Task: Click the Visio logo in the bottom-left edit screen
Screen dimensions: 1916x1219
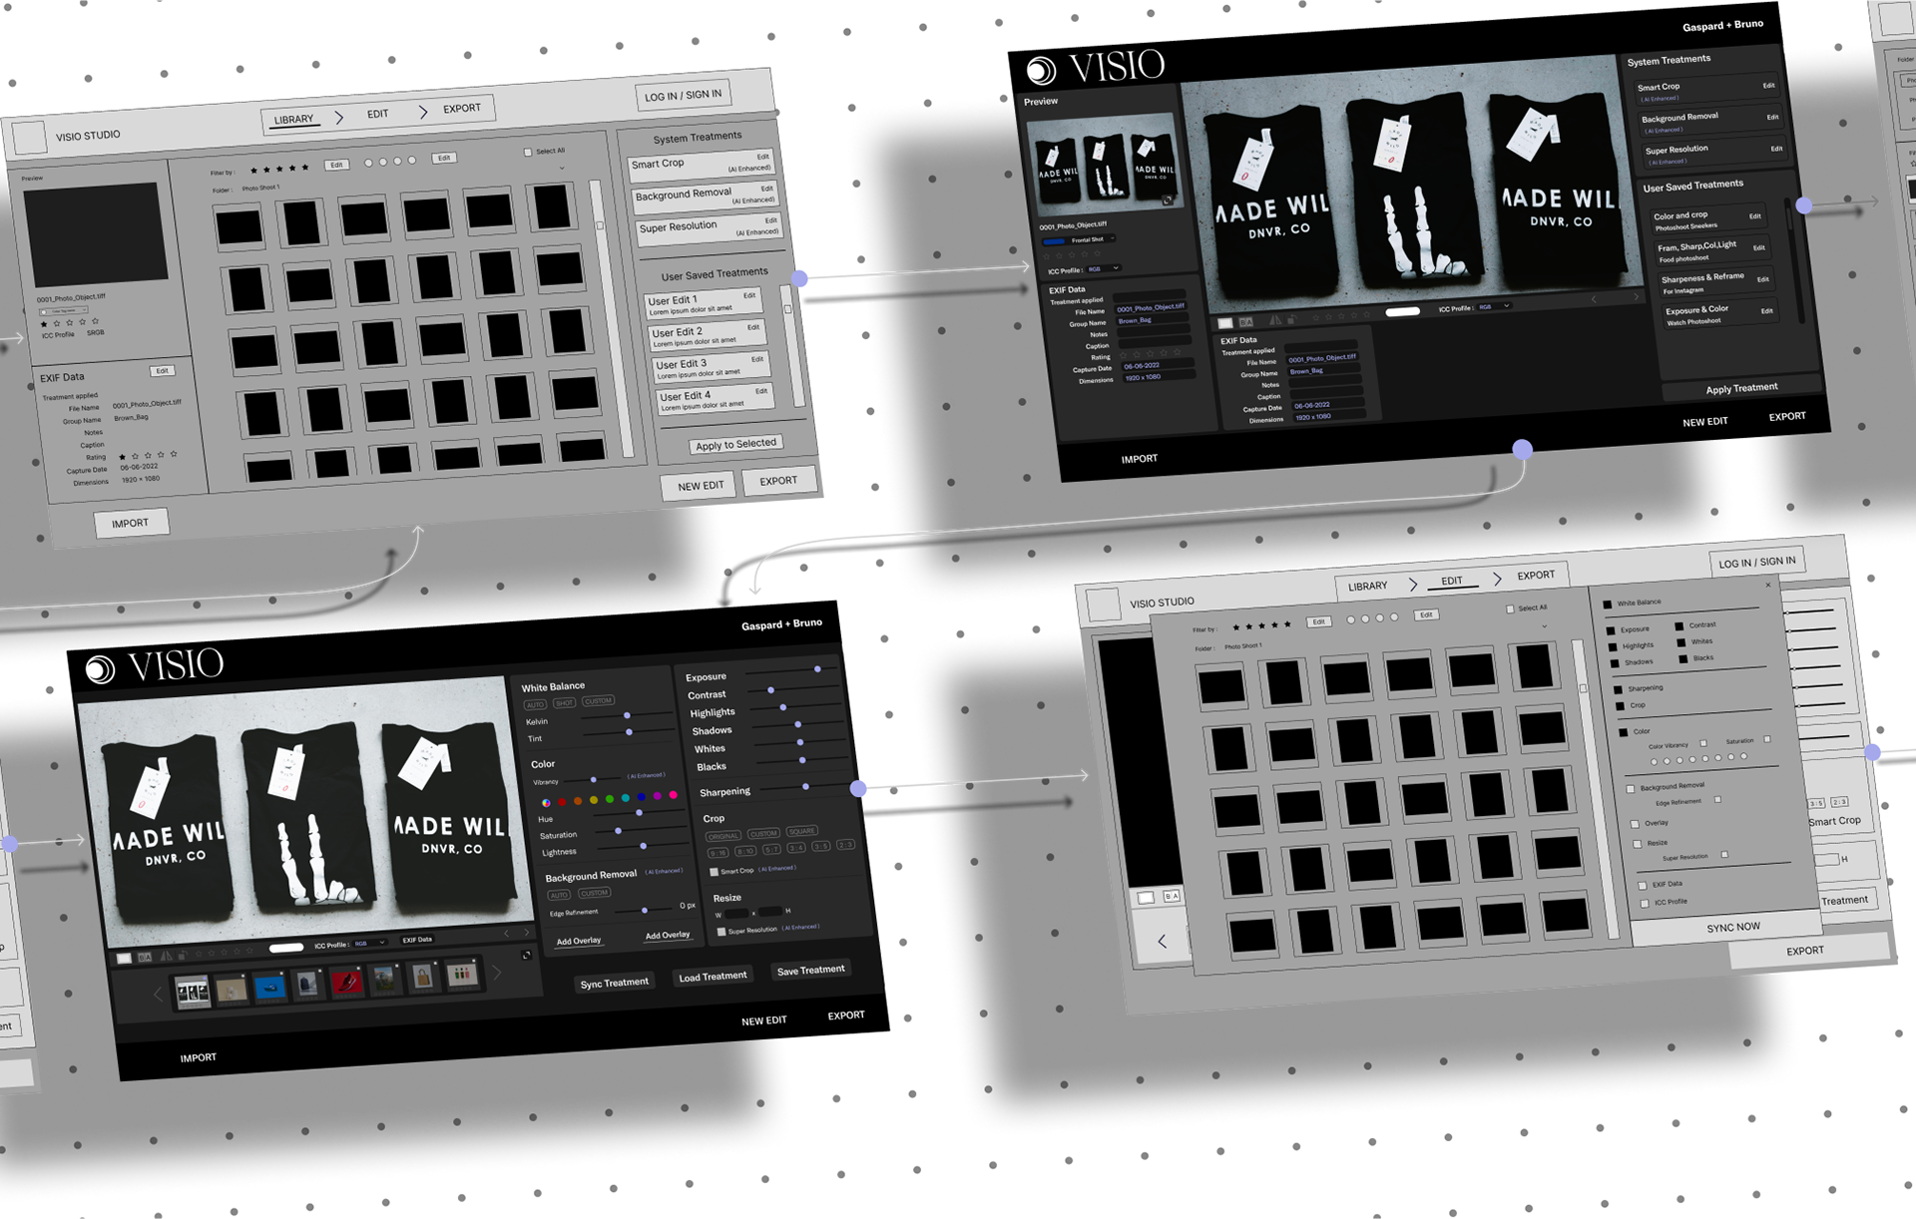Action: 155,665
